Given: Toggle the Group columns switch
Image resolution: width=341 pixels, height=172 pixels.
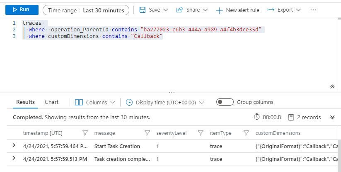Looking at the screenshot, I should [x=225, y=102].
